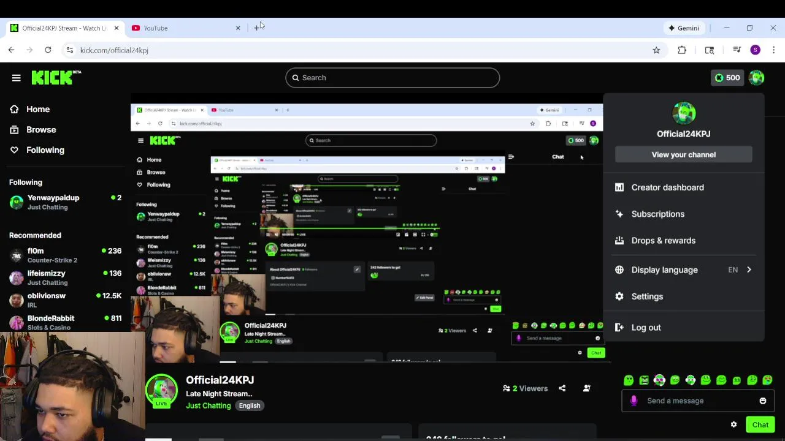Click the search-tabs screen icon in toolbar

pyautogui.click(x=710, y=50)
